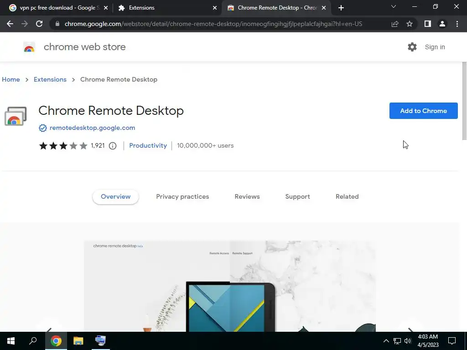Open the Chrome profile icon
Viewport: 467px width, 350px height.
442,24
